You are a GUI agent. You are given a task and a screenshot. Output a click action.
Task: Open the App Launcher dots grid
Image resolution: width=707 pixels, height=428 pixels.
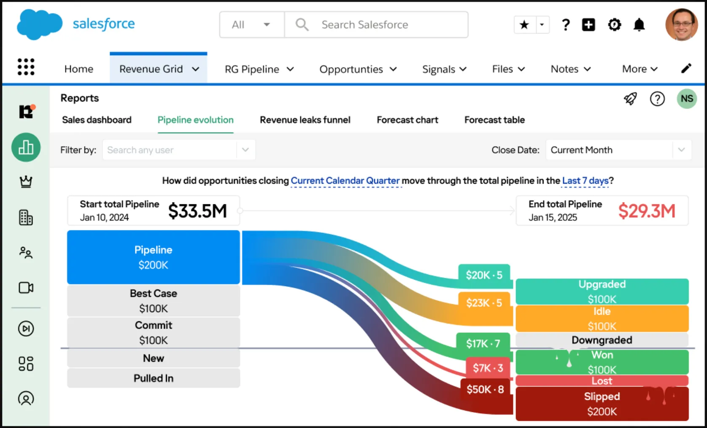click(26, 67)
